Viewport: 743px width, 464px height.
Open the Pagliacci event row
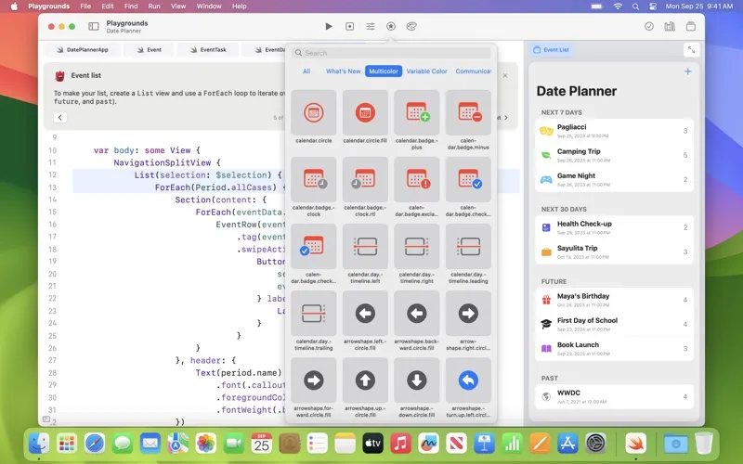tap(614, 131)
